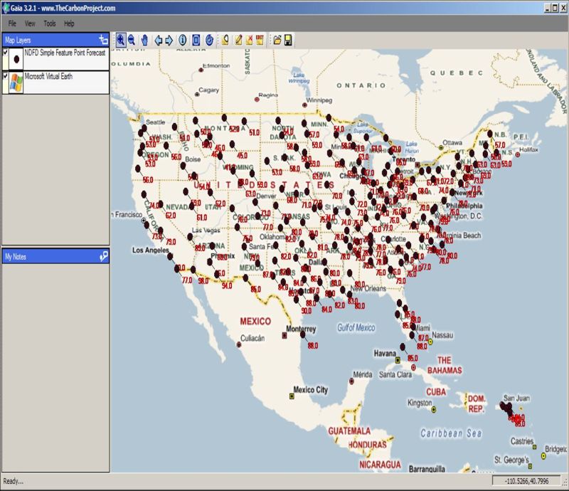
Task: Click the San Juan label on map
Action: (516, 398)
